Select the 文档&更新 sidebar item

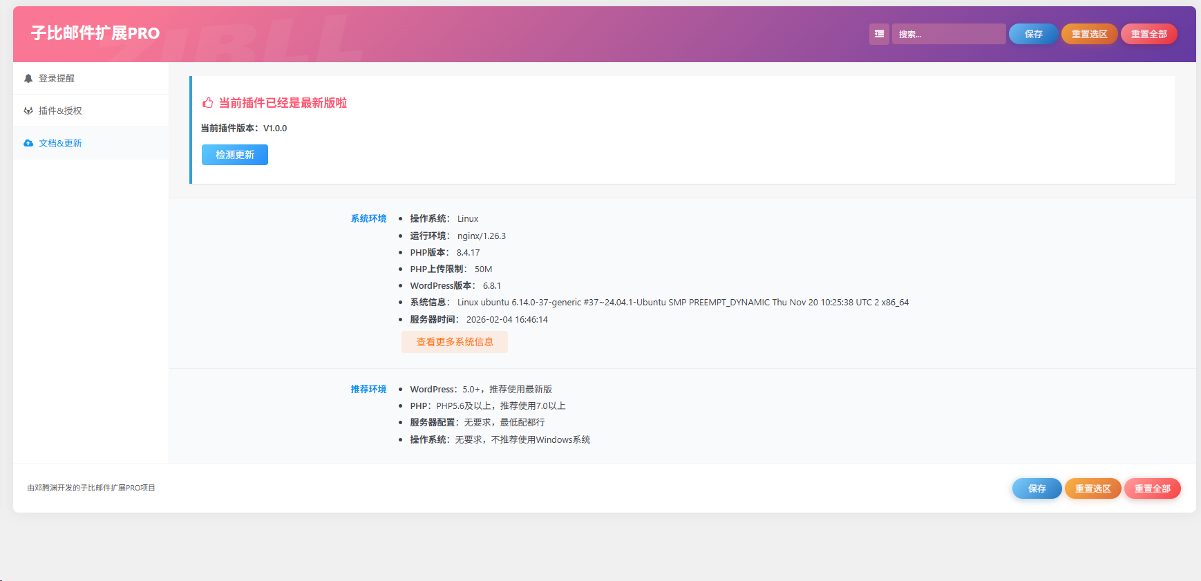click(x=60, y=143)
